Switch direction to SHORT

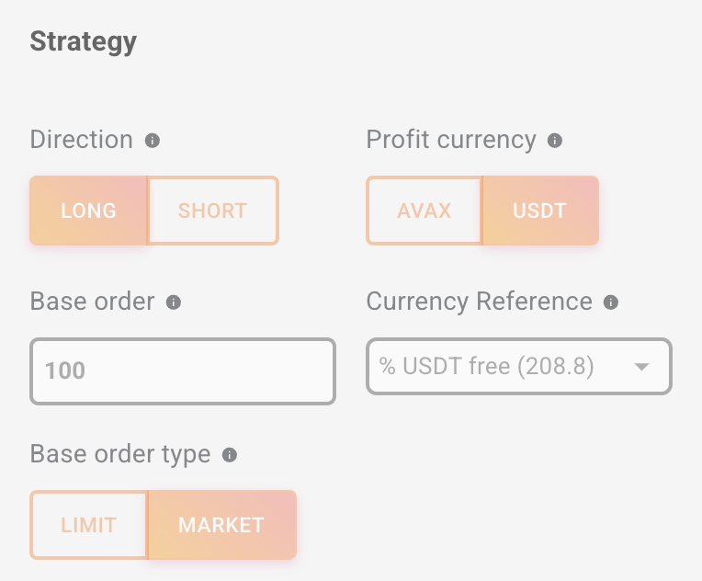click(x=212, y=211)
